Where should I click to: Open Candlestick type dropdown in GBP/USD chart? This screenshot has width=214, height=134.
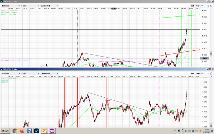[49, 73]
